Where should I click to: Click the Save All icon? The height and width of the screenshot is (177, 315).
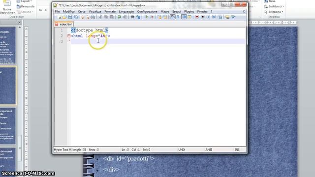[76, 17]
